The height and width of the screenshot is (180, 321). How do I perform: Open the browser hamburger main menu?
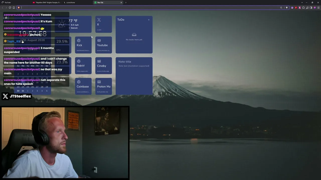coord(318,8)
